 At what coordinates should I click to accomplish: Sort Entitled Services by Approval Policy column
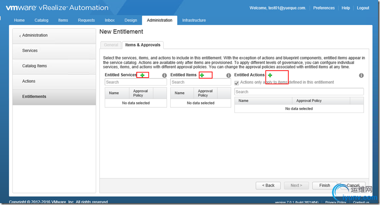coord(141,93)
